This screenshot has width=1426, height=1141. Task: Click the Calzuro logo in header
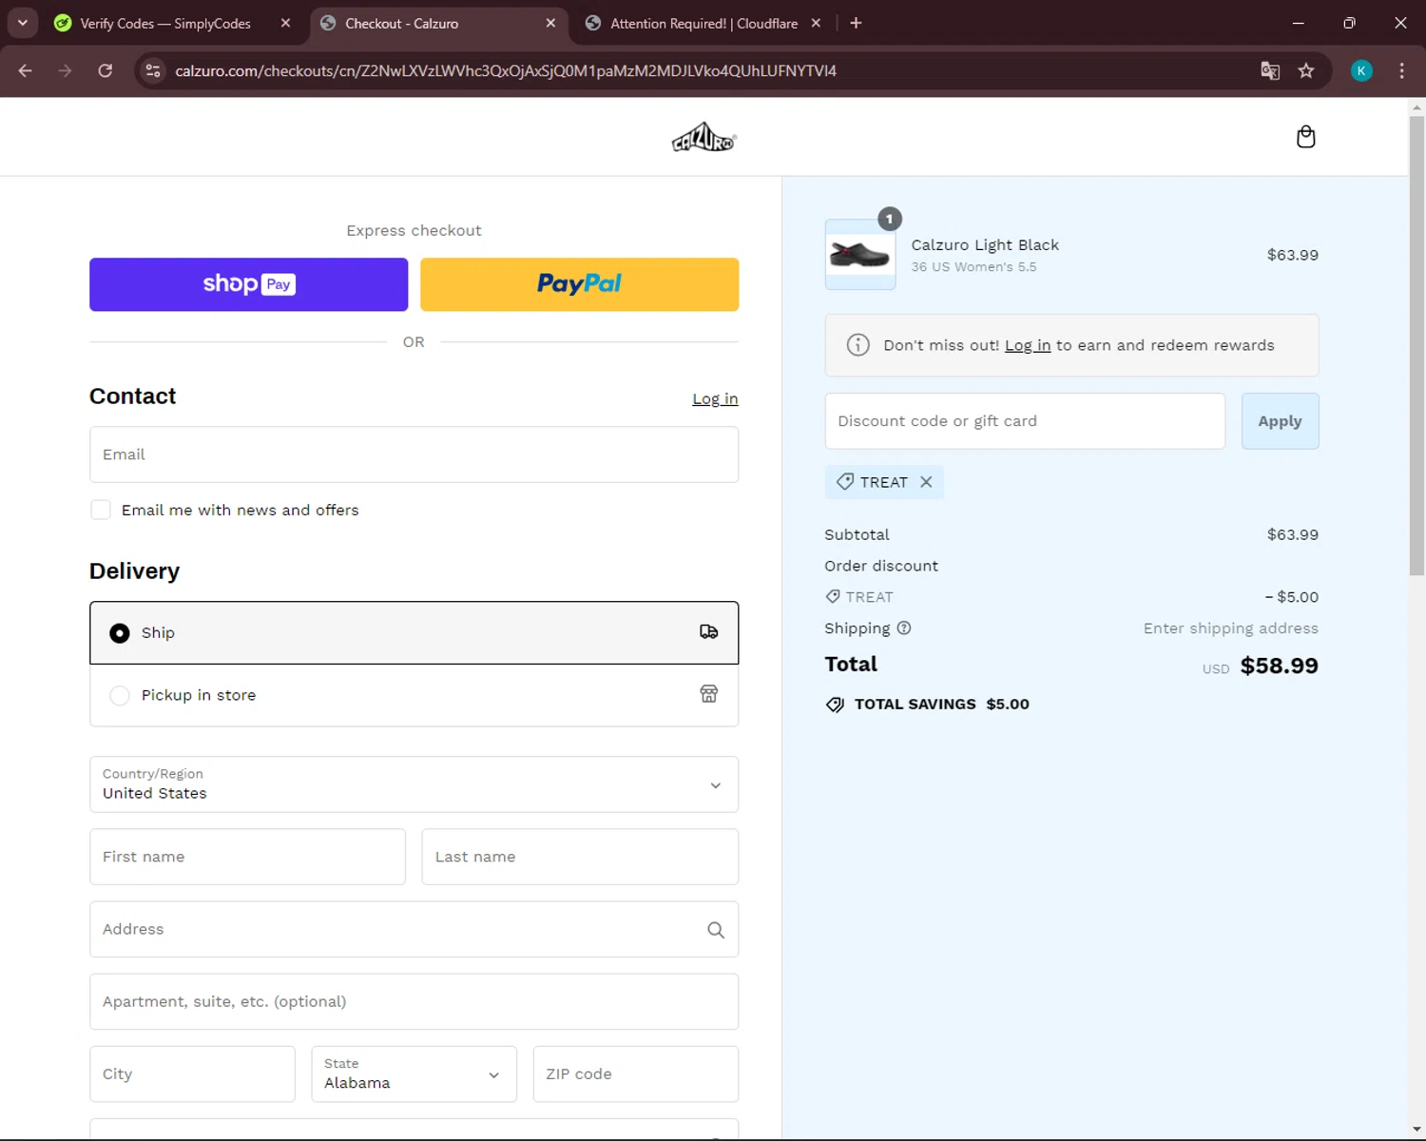coord(703,138)
